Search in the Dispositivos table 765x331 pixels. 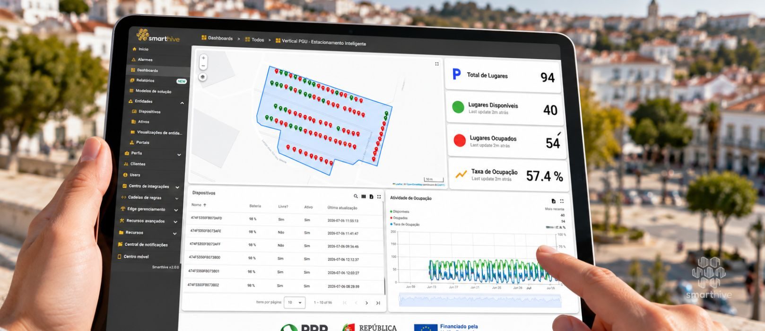pyautogui.click(x=356, y=196)
